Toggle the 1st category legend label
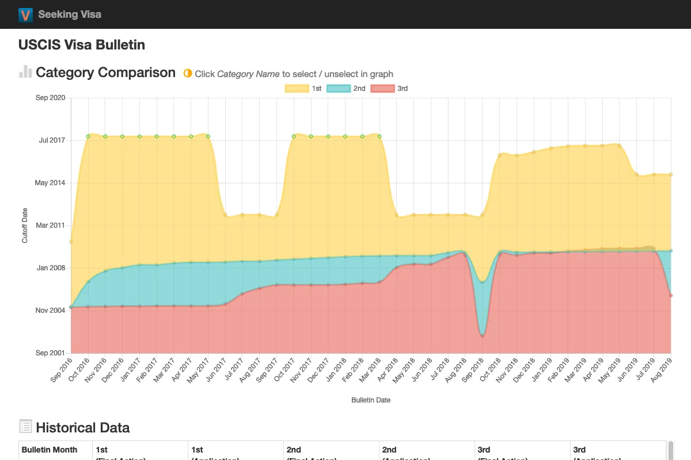 coord(317,89)
